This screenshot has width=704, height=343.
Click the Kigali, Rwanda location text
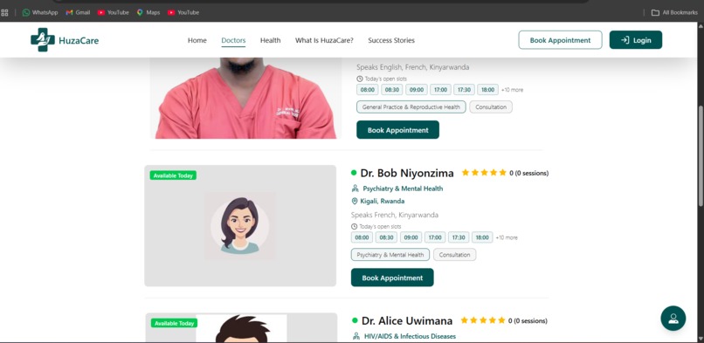pos(382,201)
